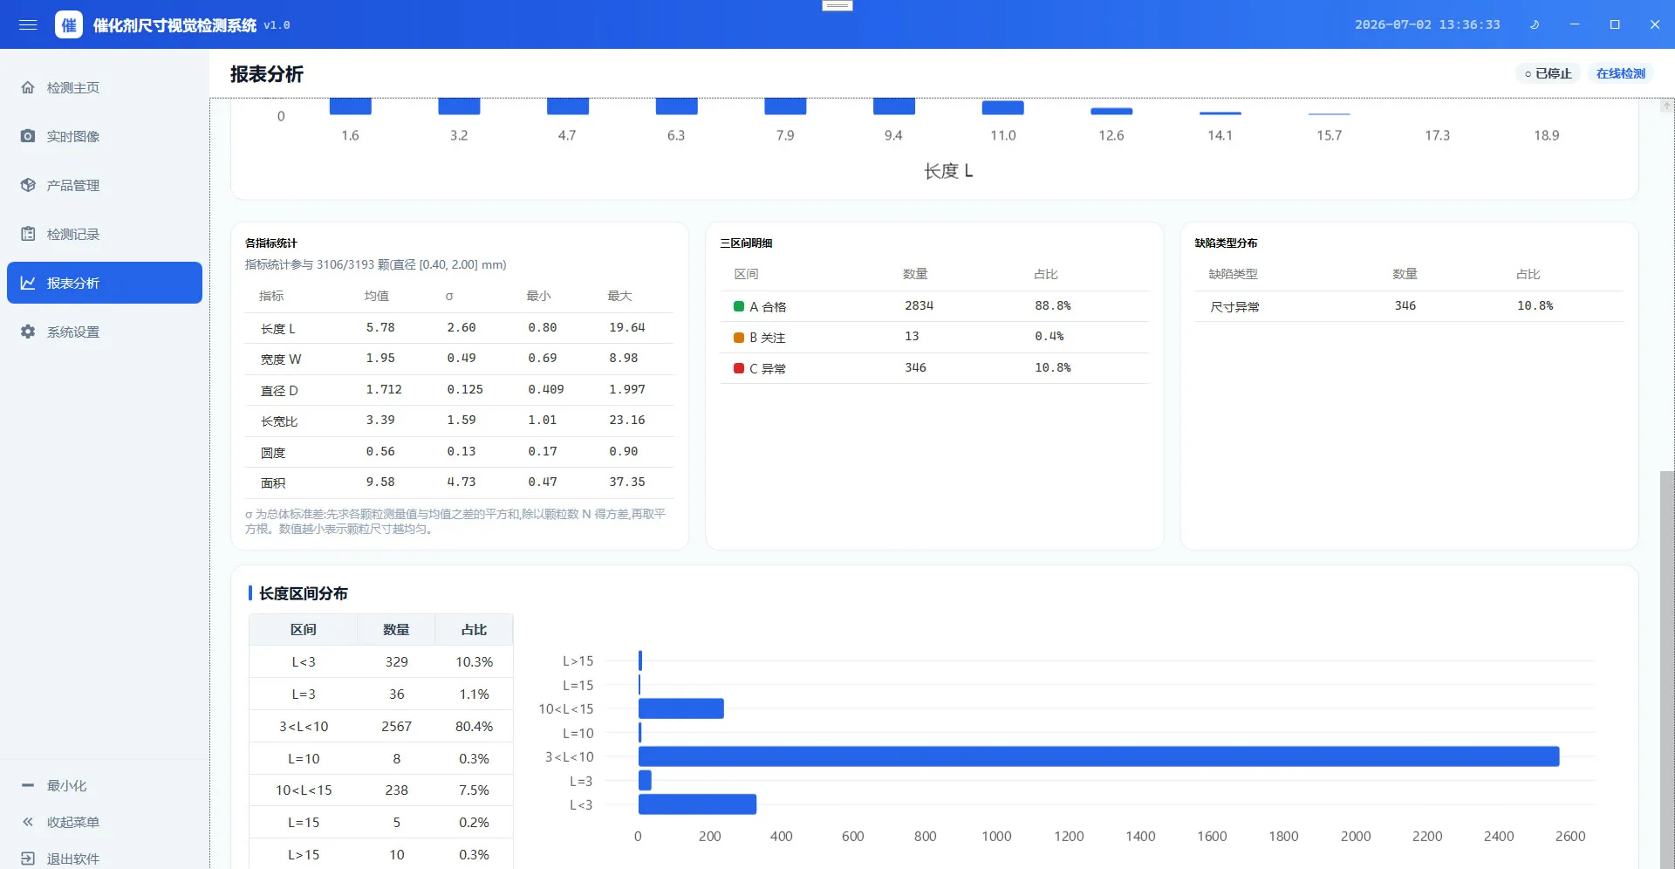Click the L=3 bar in chart
The height and width of the screenshot is (869, 1675).
pos(645,780)
